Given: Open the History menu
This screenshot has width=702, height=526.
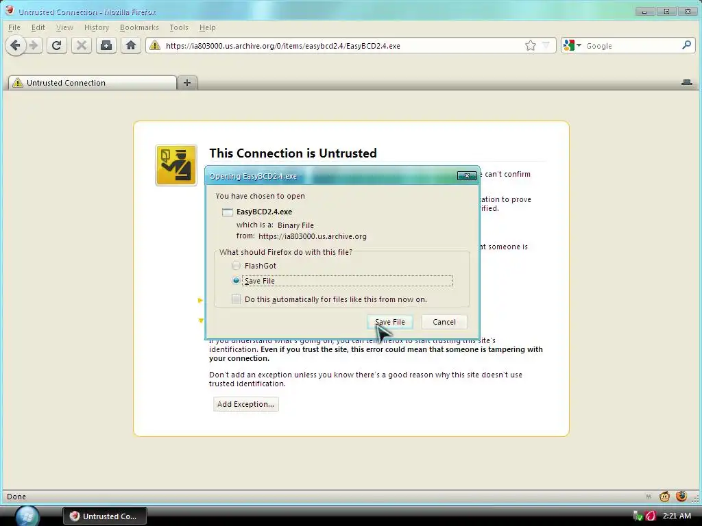Looking at the screenshot, I should (x=97, y=27).
